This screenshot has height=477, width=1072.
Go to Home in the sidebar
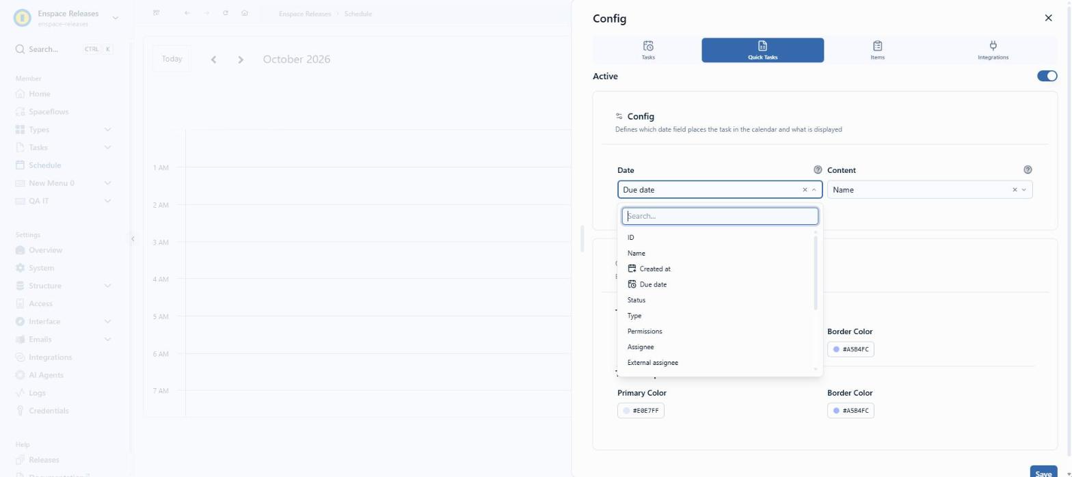tap(39, 94)
